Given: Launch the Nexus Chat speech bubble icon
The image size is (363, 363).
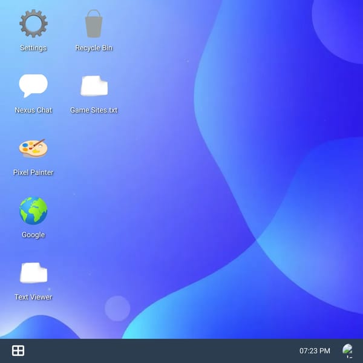Looking at the screenshot, I should (33, 86).
